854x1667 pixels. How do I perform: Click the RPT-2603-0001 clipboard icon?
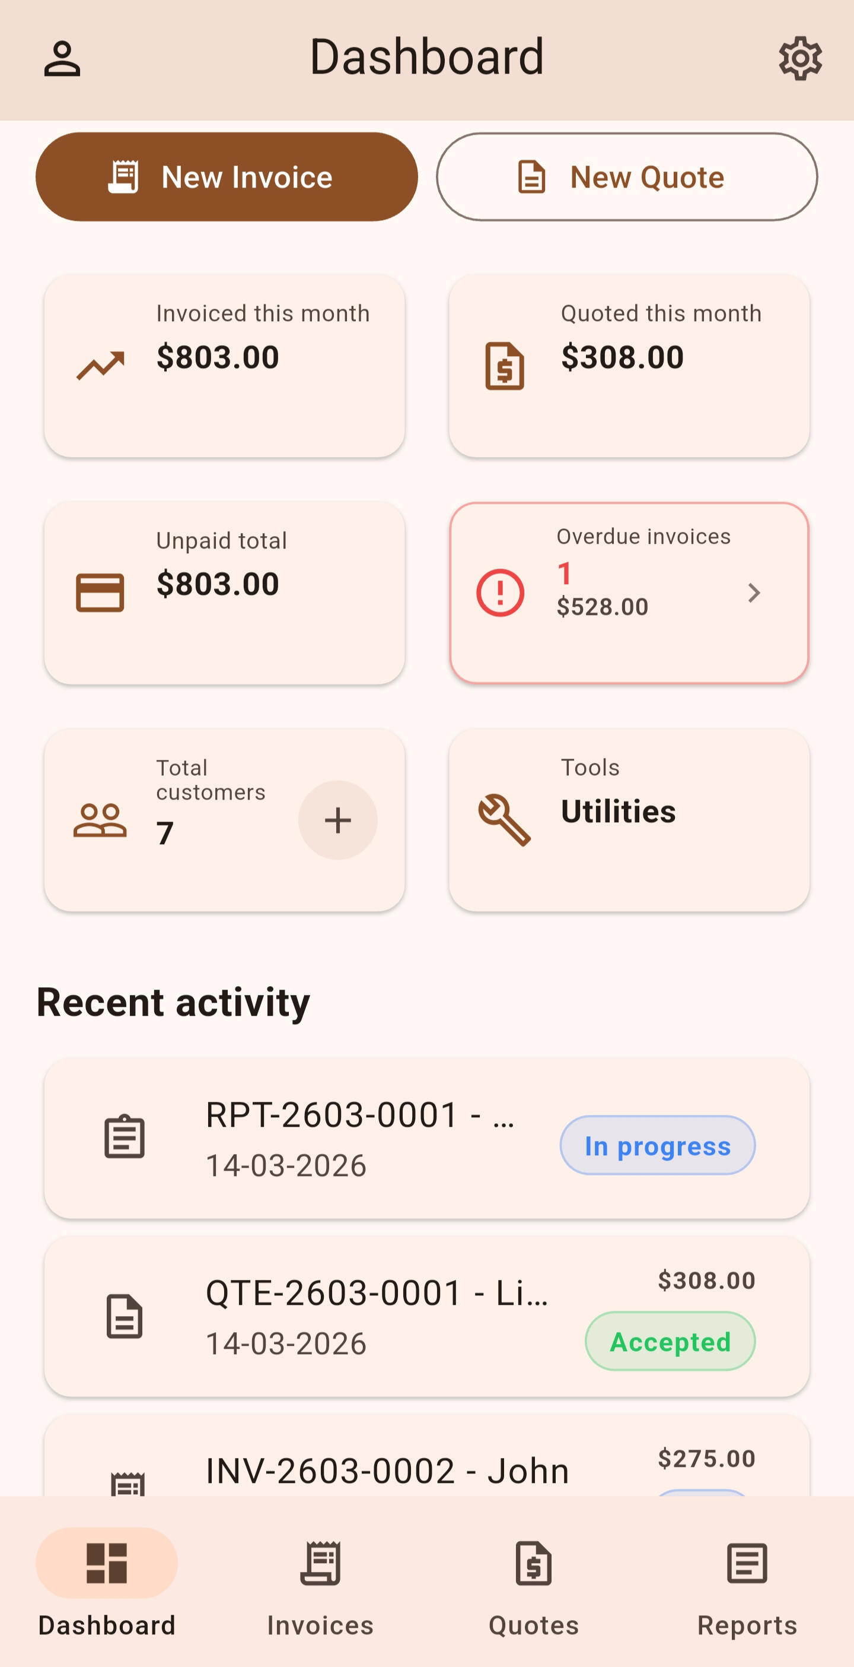[124, 1137]
